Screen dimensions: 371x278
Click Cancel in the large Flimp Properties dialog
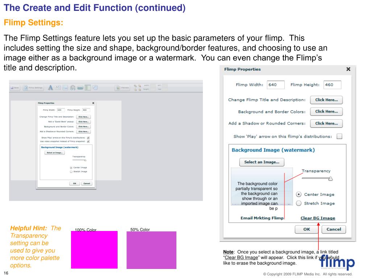pos(334,229)
